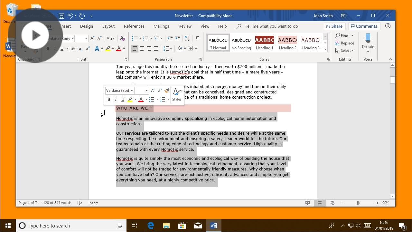This screenshot has height=232, width=412.
Task: Open the Change Case dropdown
Action: (110, 38)
